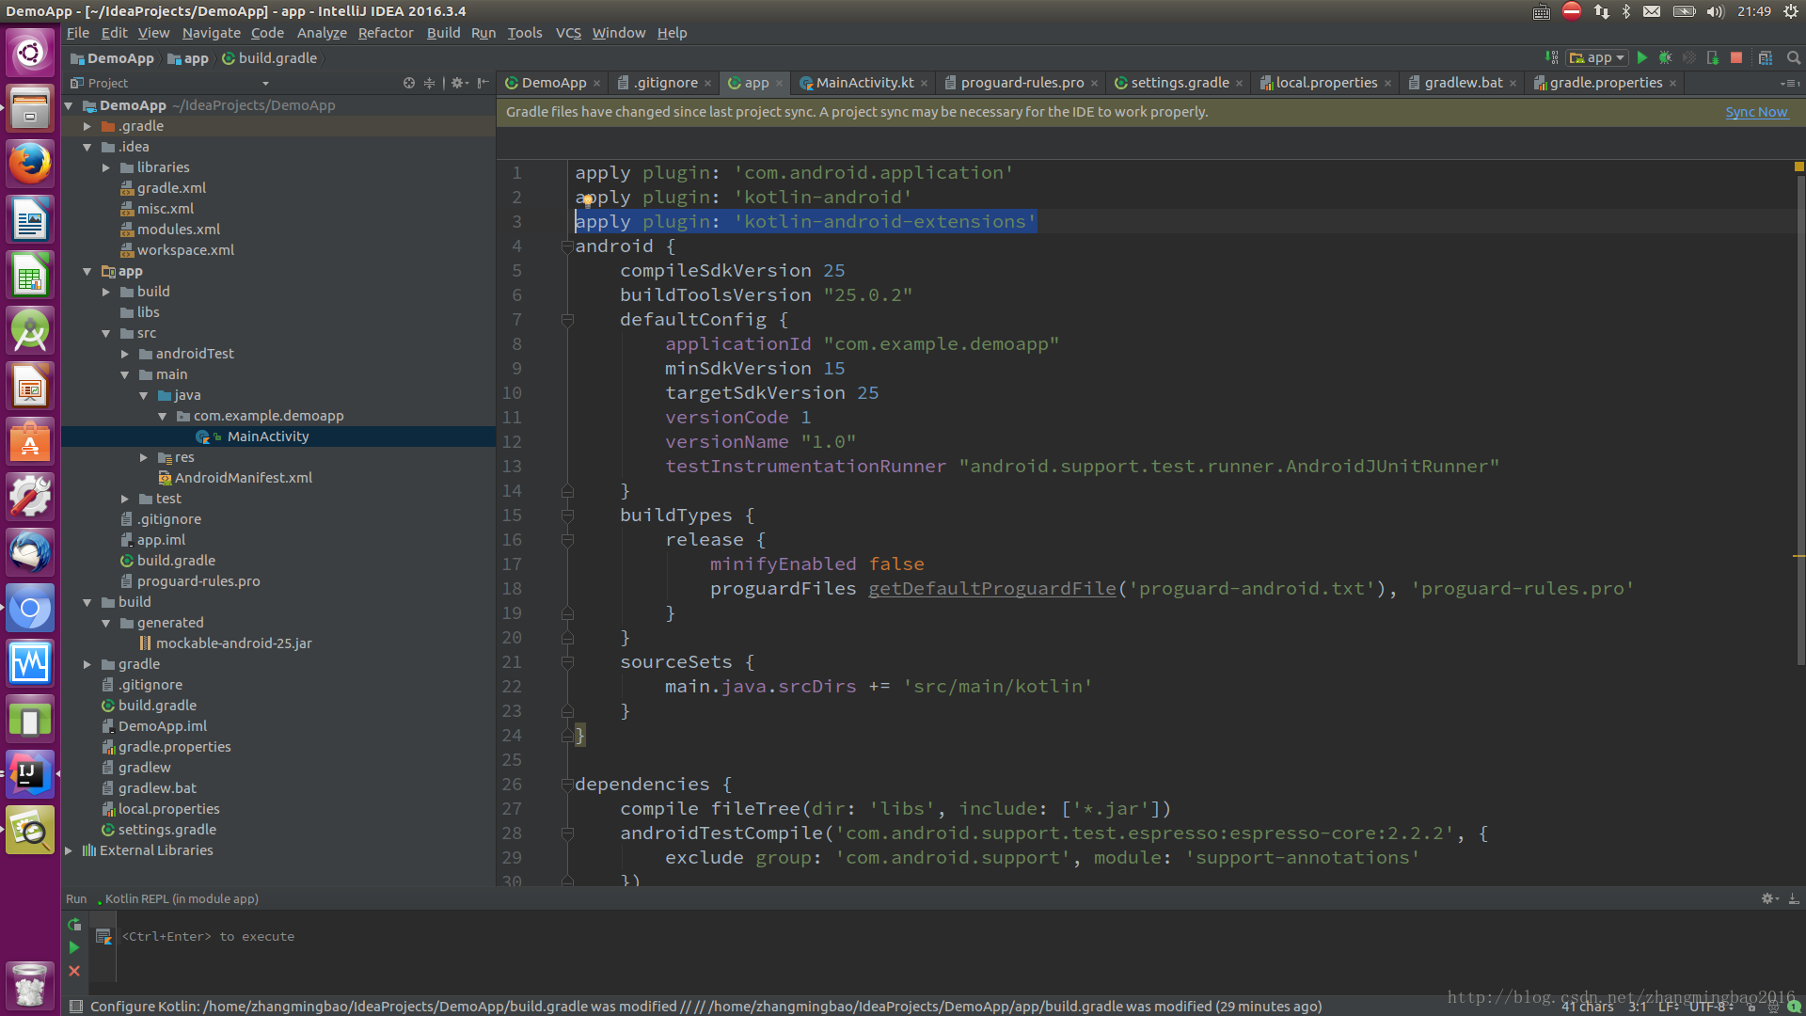The height and width of the screenshot is (1016, 1806).
Task: Collapse all nodes in Project panel
Action: click(x=430, y=83)
